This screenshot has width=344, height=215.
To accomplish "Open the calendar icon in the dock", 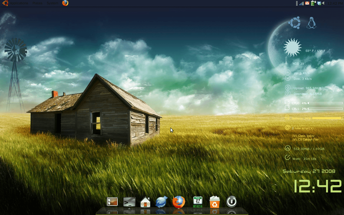I will coord(198,202).
